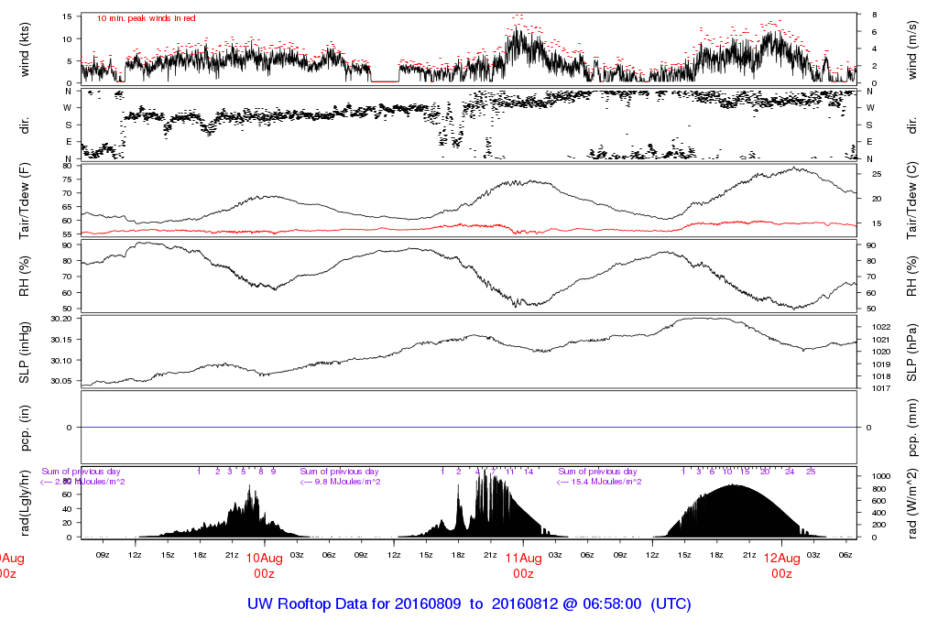The width and height of the screenshot is (938, 641).
Task: Select the red "11Aug 00z" time marker
Action: [523, 566]
